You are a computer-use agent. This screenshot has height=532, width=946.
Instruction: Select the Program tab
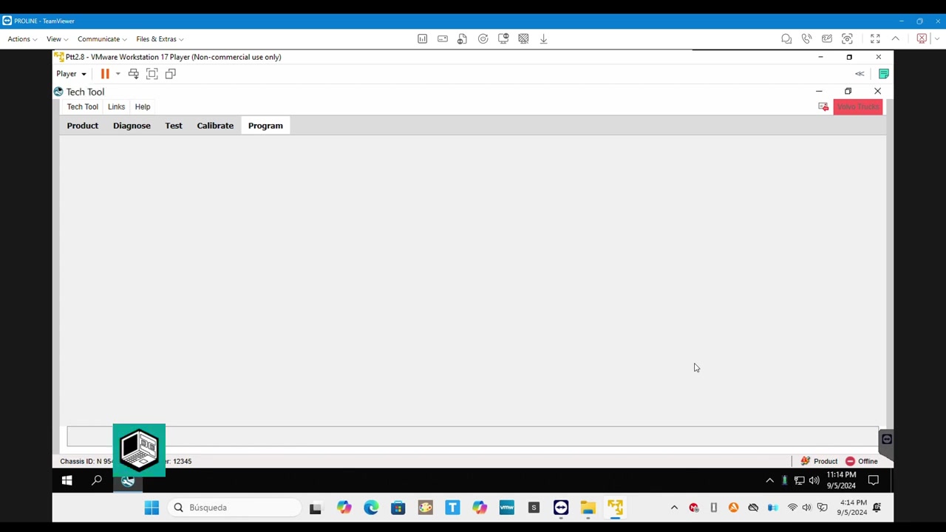pos(265,126)
